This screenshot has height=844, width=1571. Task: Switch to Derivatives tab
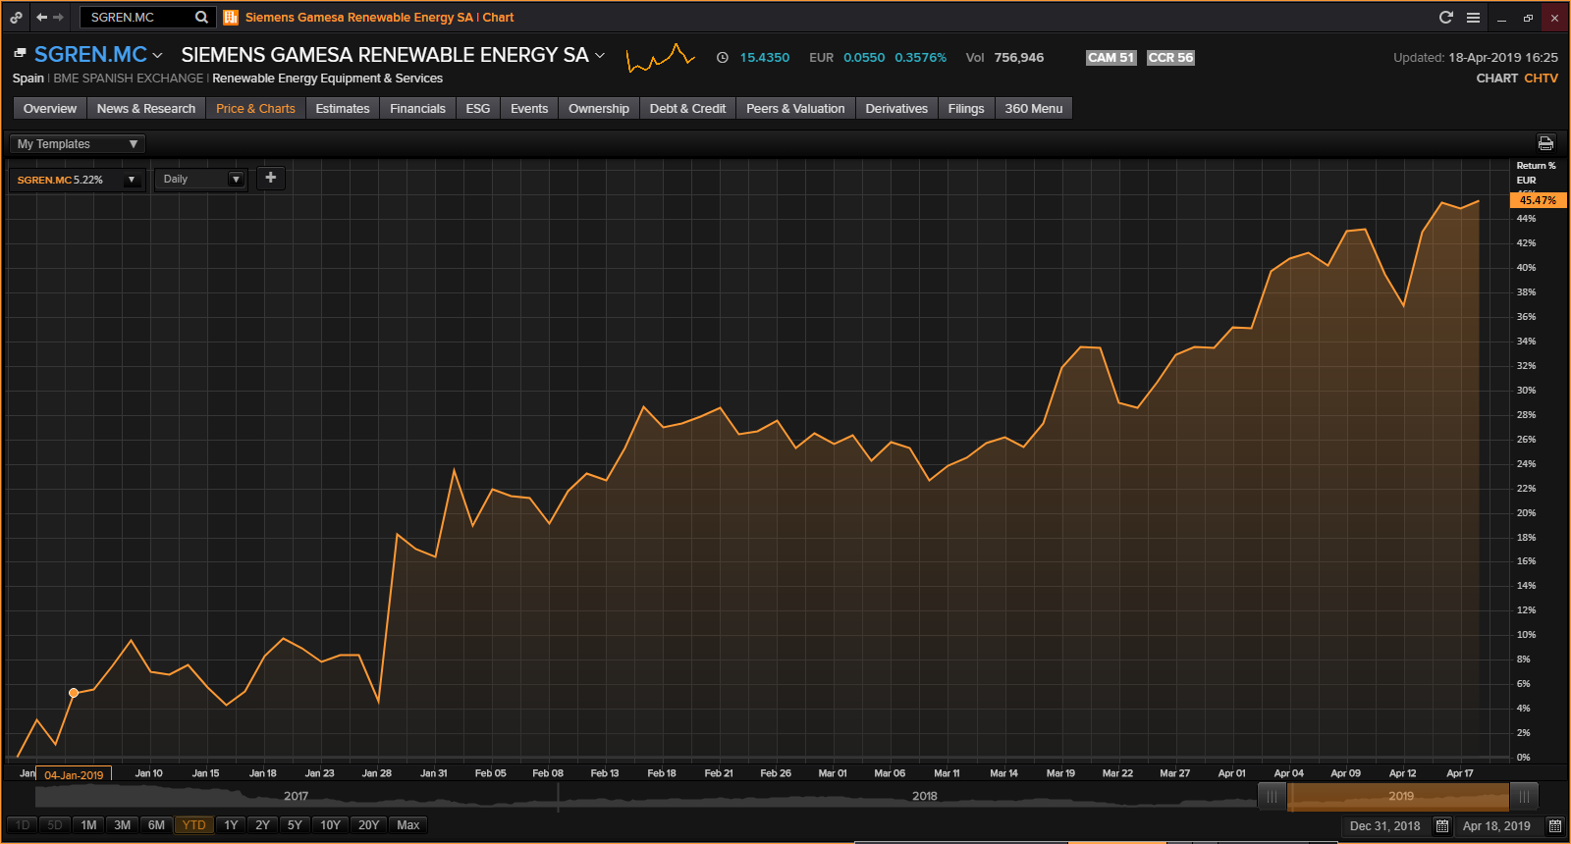[x=896, y=109]
